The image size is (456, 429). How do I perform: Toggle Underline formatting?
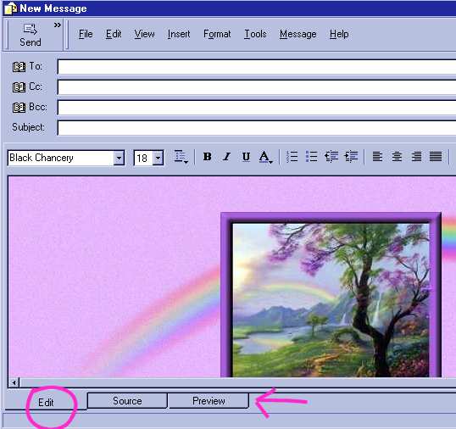coord(246,157)
